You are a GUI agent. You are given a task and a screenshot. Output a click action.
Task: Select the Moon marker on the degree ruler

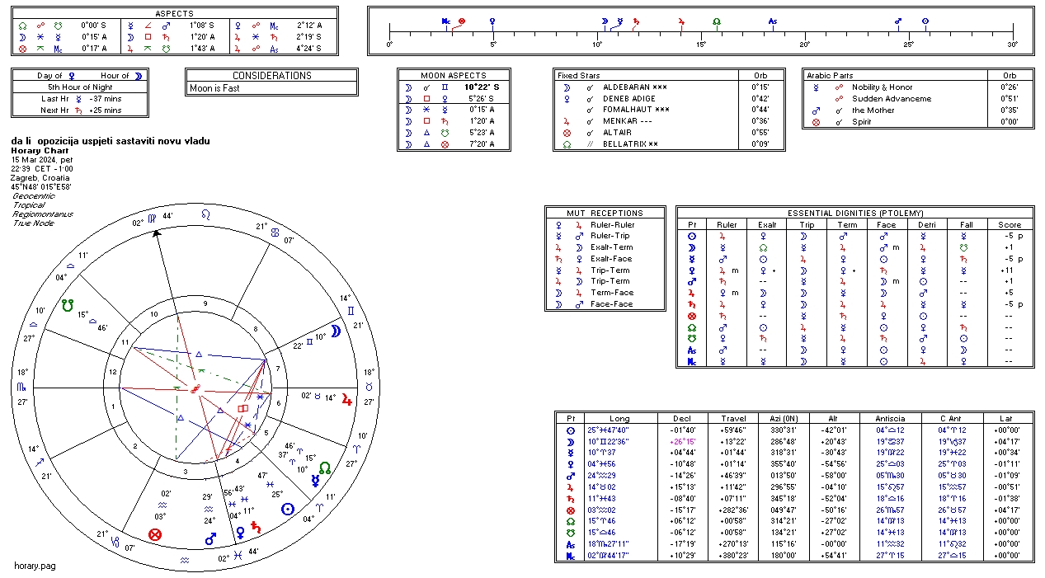click(x=605, y=21)
